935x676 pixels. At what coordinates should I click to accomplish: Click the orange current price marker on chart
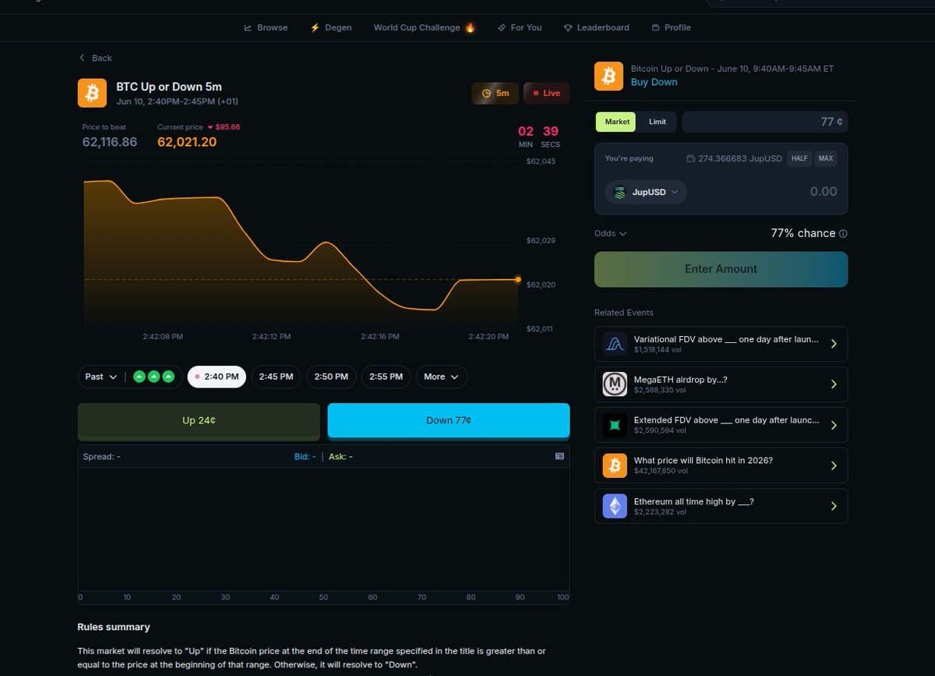tap(518, 279)
